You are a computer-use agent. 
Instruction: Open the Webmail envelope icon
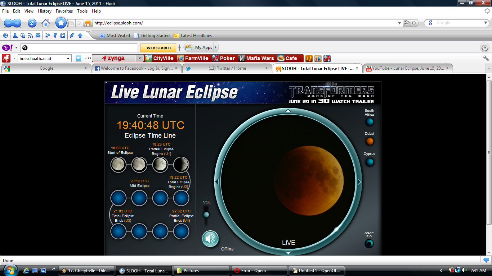pos(38,36)
